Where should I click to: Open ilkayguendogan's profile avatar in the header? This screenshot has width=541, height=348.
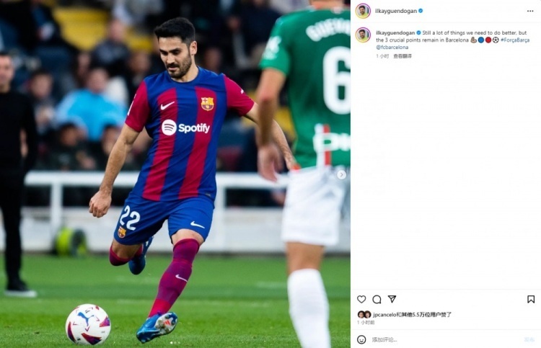363,11
